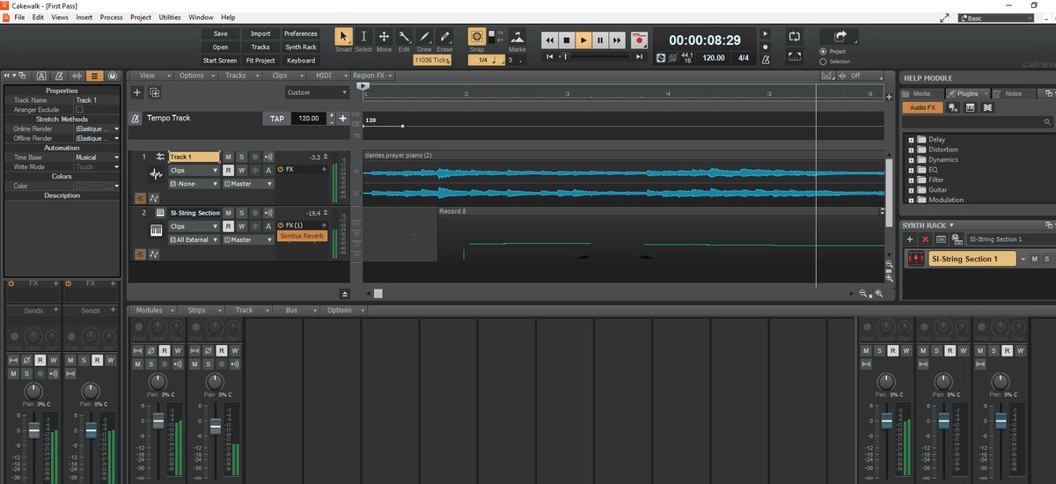This screenshot has height=484, width=1056.
Task: Start playback with the Play button
Action: 583,40
